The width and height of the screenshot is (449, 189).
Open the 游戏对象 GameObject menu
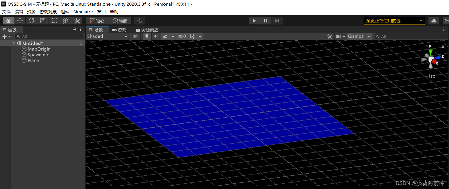[x=48, y=12]
